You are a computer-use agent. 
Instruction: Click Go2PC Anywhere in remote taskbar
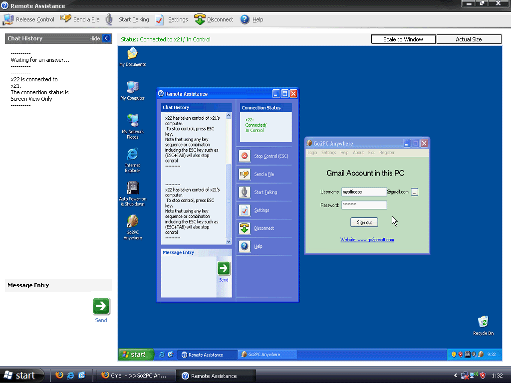[x=267, y=355]
